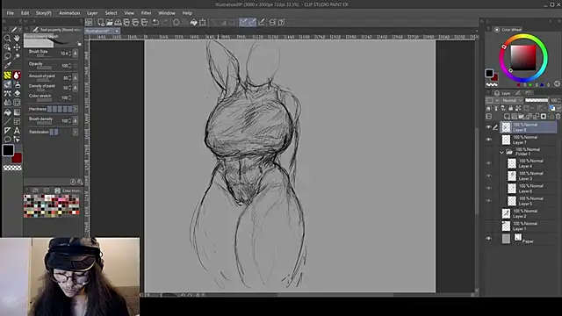The image size is (562, 316).
Task: Click the dark red sub color swatch in toolbar
Action: [18, 158]
